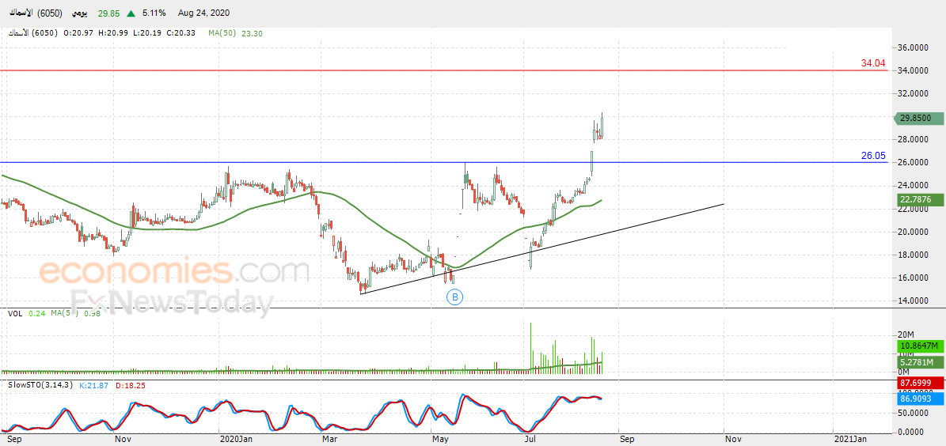Screen dimensions: 946x446
Task: Click the H:20.99 high value
Action: pos(112,34)
